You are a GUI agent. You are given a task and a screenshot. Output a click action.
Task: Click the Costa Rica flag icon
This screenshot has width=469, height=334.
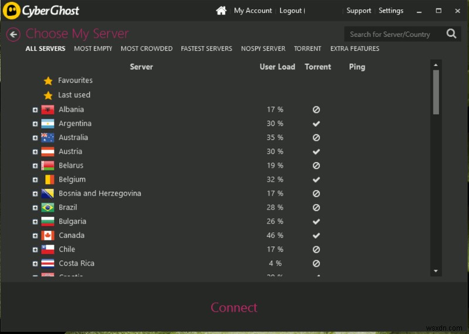(48, 264)
